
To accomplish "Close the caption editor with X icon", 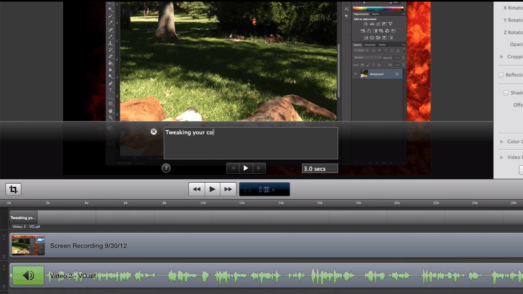I will (154, 132).
